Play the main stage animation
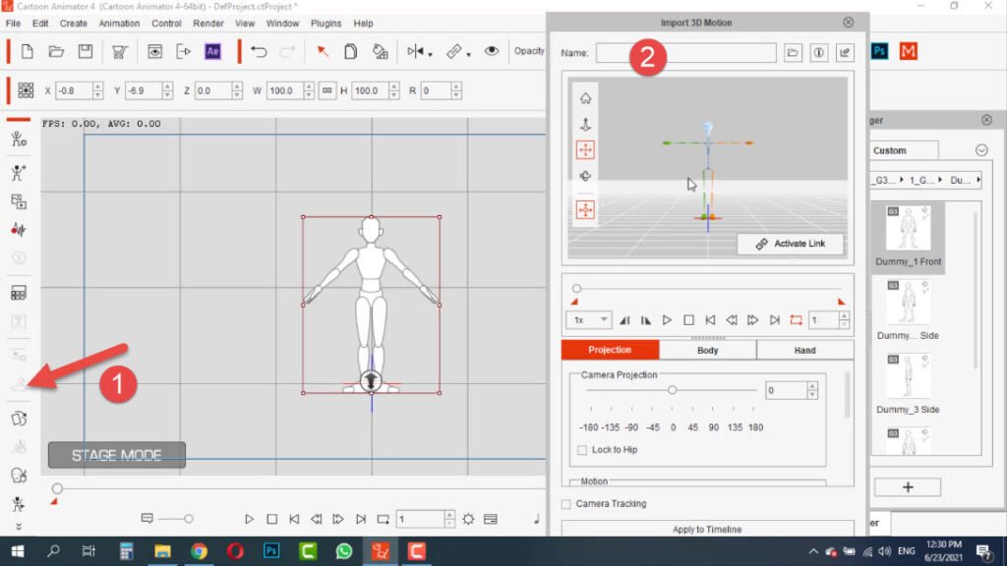This screenshot has height=566, width=1007. point(249,519)
